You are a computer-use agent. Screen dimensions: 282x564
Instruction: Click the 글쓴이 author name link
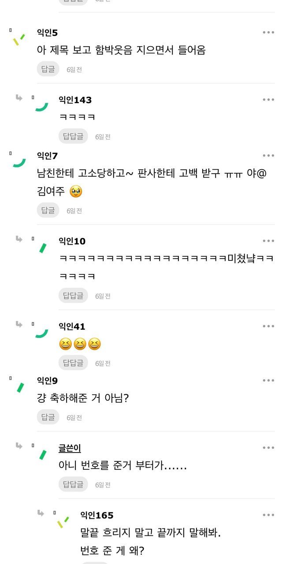[x=70, y=448]
